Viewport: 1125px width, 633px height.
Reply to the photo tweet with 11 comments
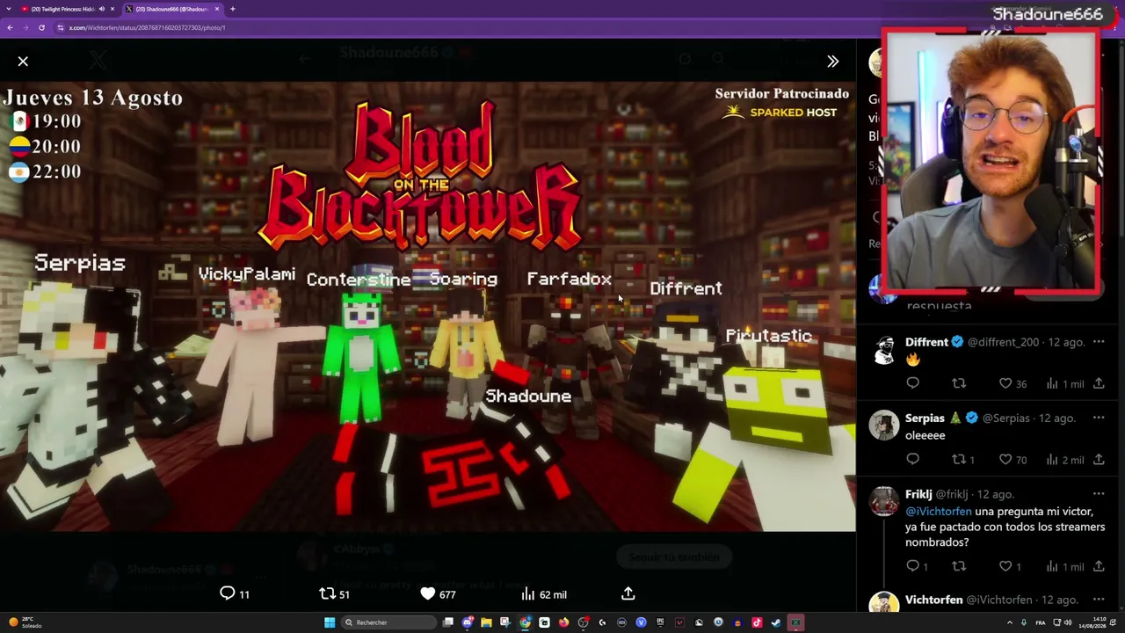[235, 594]
